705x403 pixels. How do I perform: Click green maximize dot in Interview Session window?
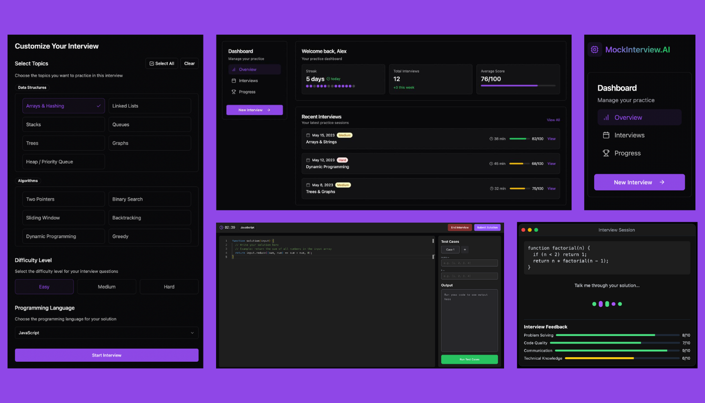[536, 230]
